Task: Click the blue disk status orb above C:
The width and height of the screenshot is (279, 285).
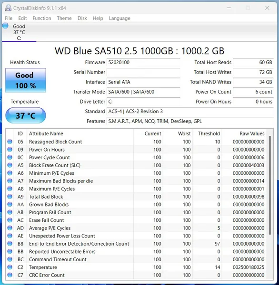Action: click(x=5, y=26)
